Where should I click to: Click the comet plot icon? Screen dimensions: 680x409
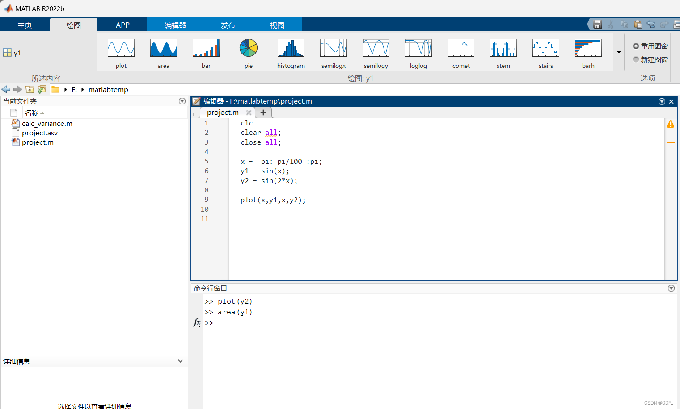point(460,48)
